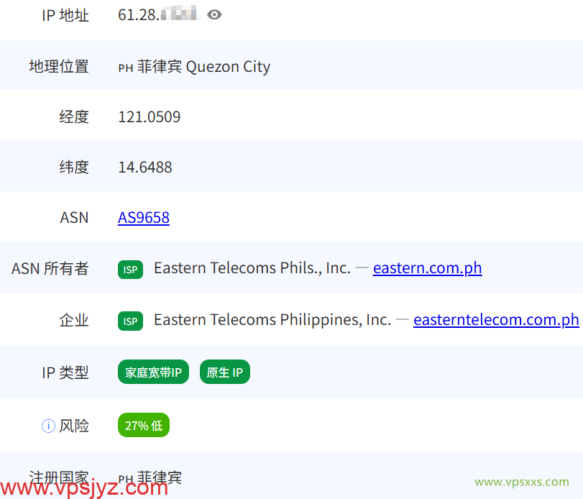Click the plain ASN row label
Viewport: 583px width, 499px height.
coord(74,218)
